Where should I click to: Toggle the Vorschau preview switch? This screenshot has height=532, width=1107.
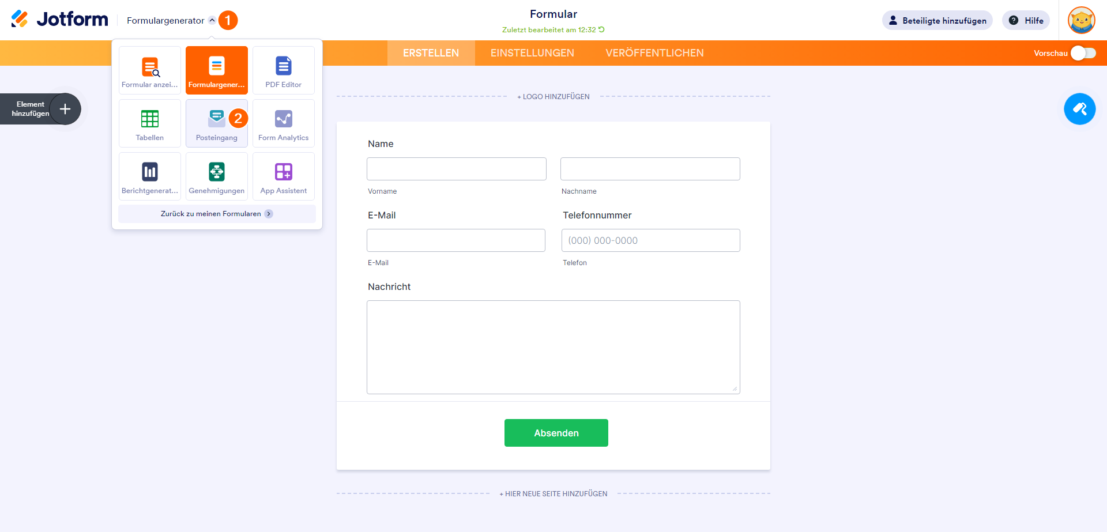click(x=1083, y=53)
